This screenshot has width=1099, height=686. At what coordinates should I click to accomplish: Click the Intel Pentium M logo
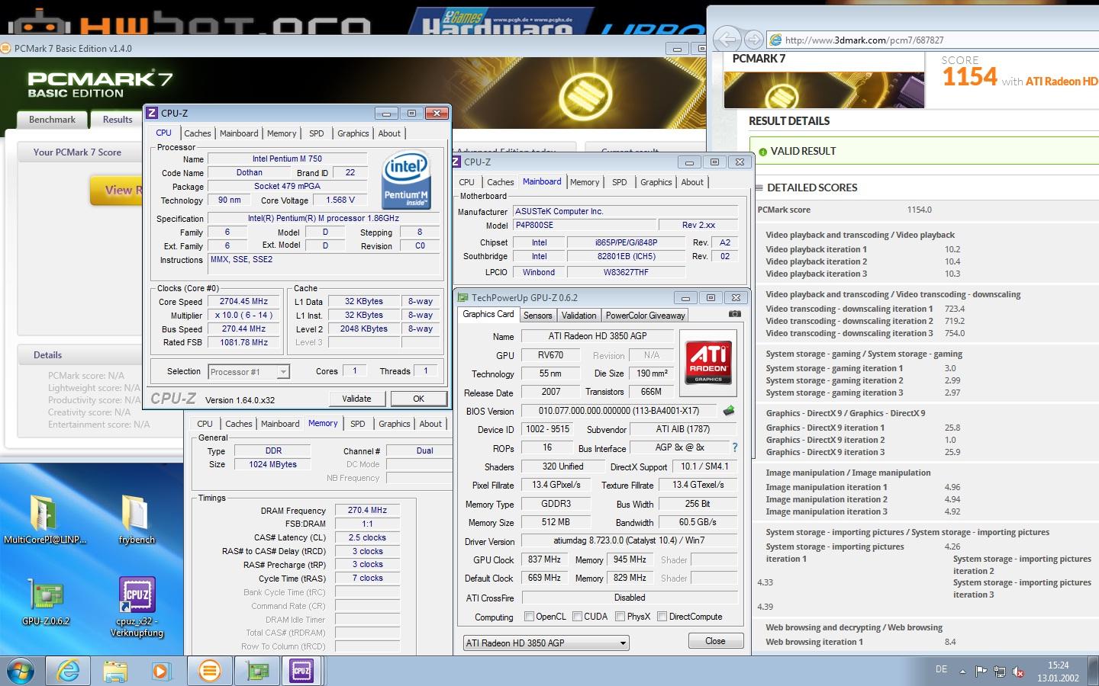406,179
